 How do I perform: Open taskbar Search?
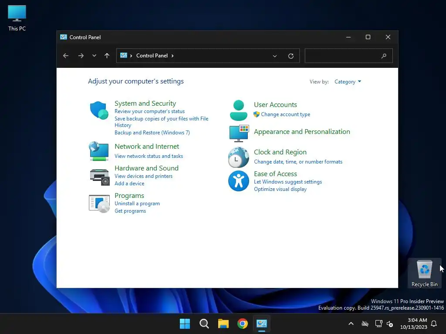click(x=204, y=324)
